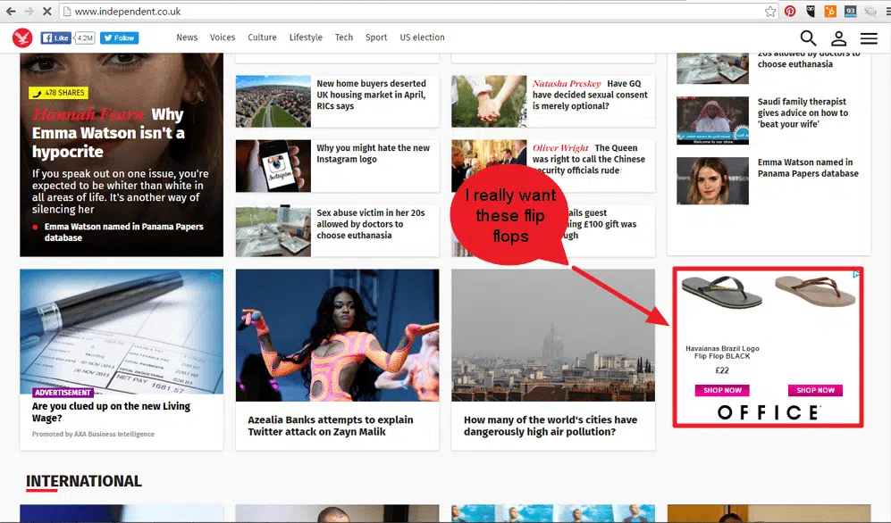
Task: Click the AdChoices icon on flip flop ad
Action: (856, 275)
